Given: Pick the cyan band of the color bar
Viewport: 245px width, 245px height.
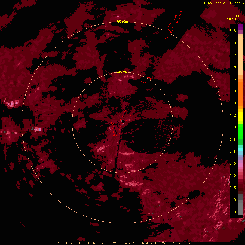Looking at the screenshot, I should pos(240,150).
